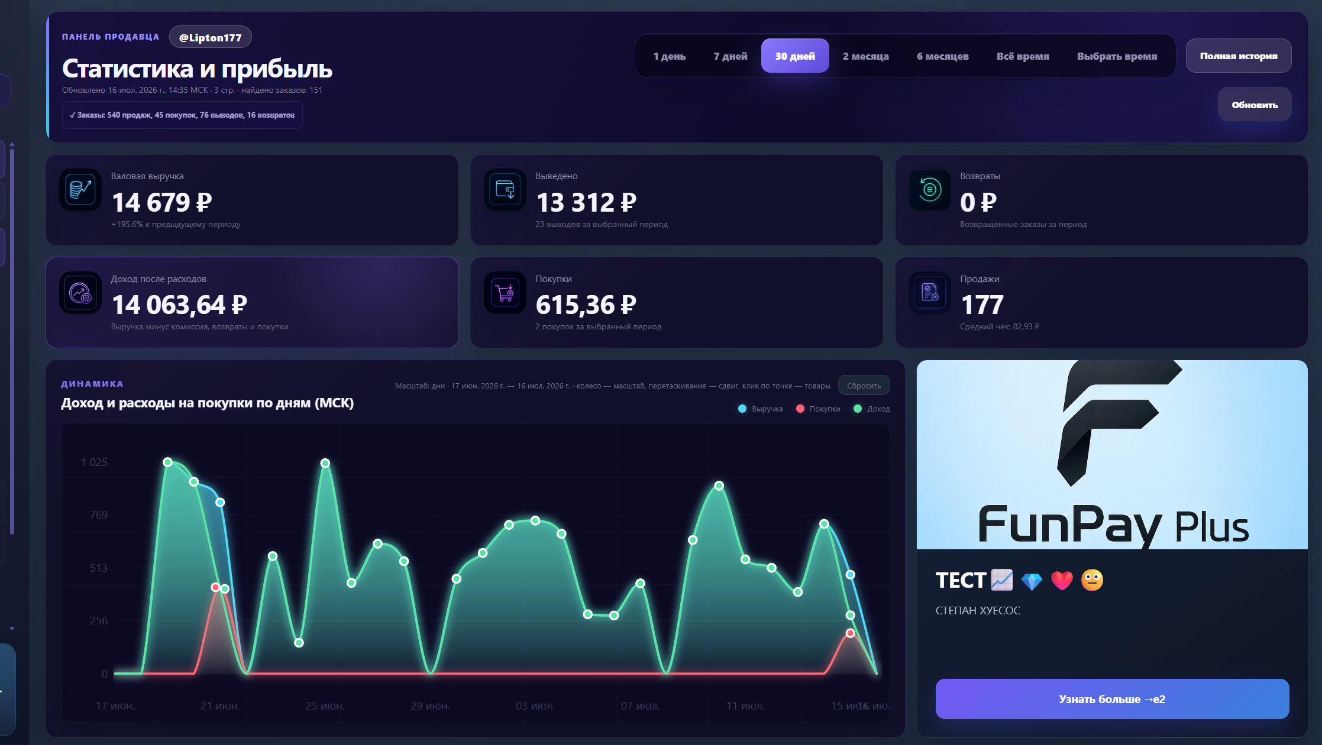The image size is (1322, 745).
Task: Open the Выбрать время custom range
Action: pyautogui.click(x=1117, y=56)
